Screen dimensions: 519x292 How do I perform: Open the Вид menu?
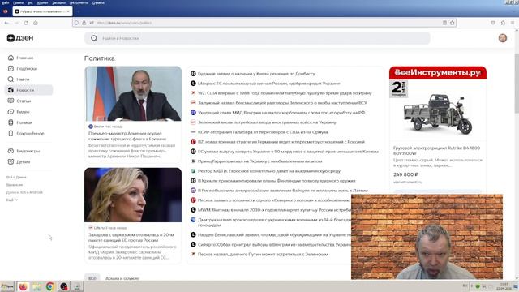coord(30,2)
